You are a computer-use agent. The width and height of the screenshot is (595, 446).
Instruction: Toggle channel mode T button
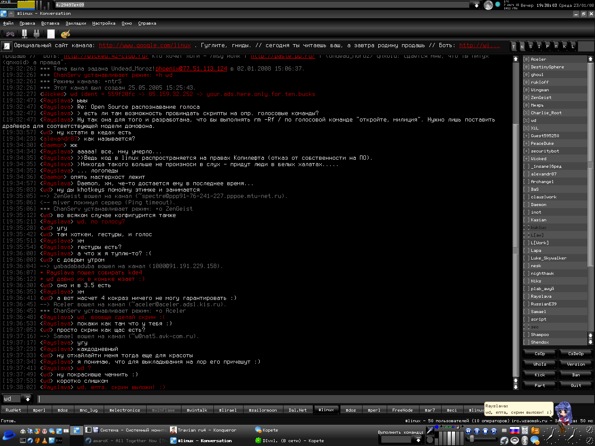[x=514, y=46]
